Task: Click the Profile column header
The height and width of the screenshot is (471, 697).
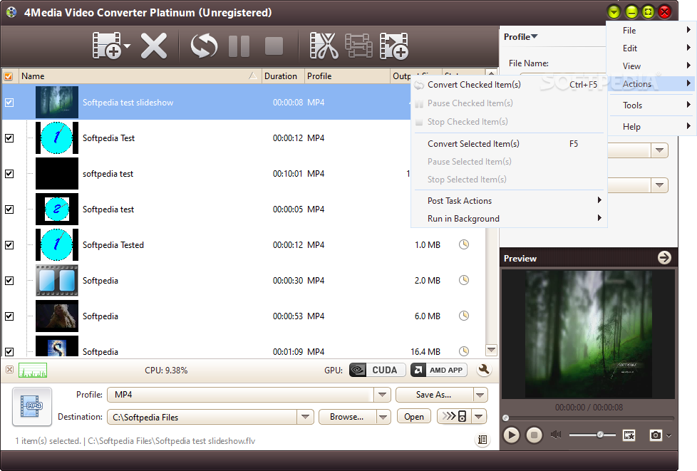Action: [347, 76]
